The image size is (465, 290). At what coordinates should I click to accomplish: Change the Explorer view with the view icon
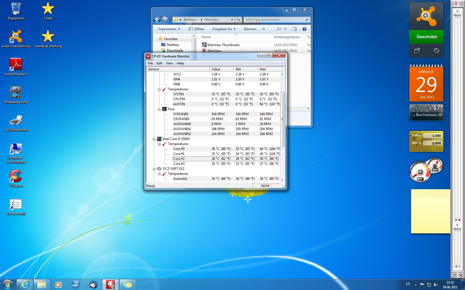[x=279, y=29]
